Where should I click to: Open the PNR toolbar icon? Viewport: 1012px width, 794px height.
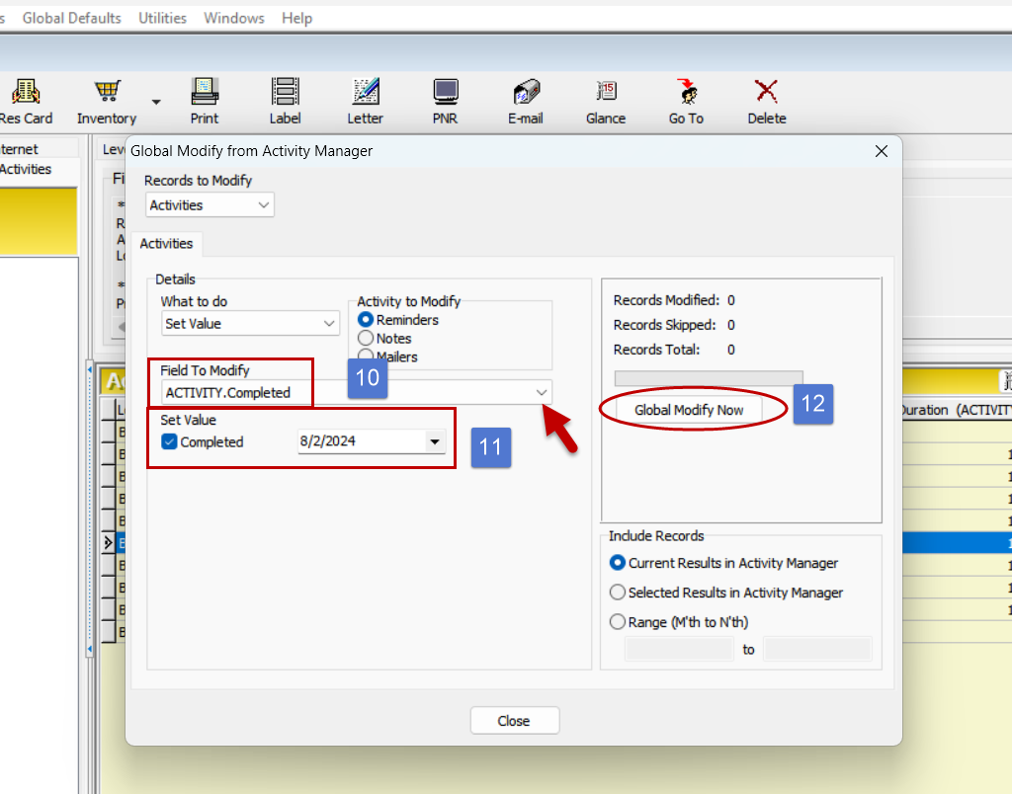[445, 93]
